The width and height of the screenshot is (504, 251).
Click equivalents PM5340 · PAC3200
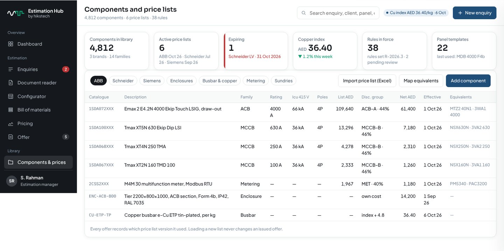tap(468, 184)
